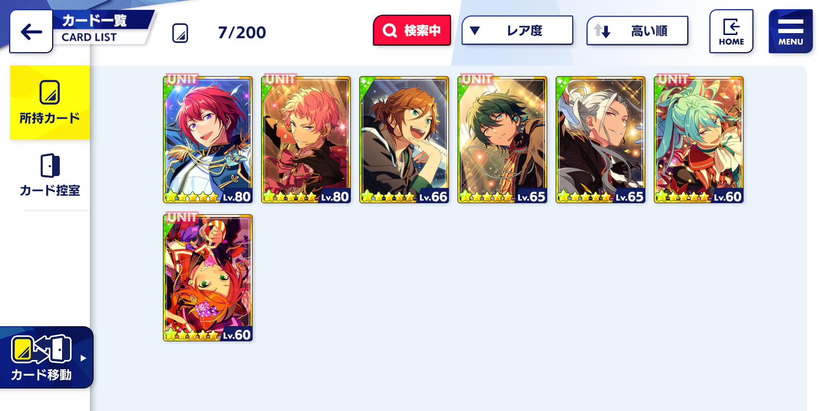
Task: Open the hamburger MENU icon
Action: (790, 32)
